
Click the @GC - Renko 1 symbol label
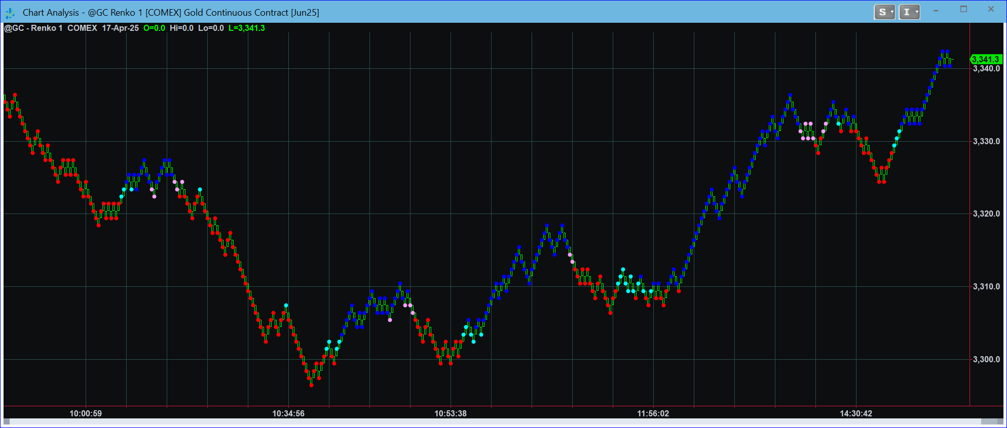[x=33, y=28]
